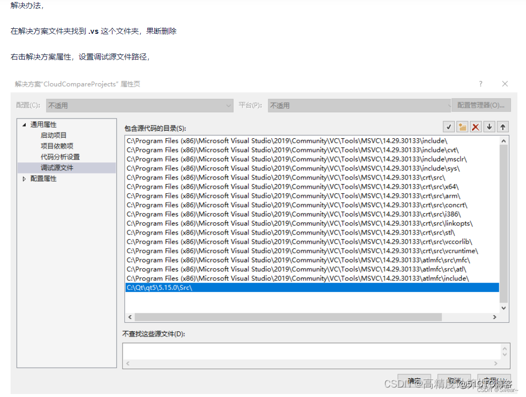The height and width of the screenshot is (397, 526).
Task: Collapse the 通用属性 tree node
Action: (24, 124)
